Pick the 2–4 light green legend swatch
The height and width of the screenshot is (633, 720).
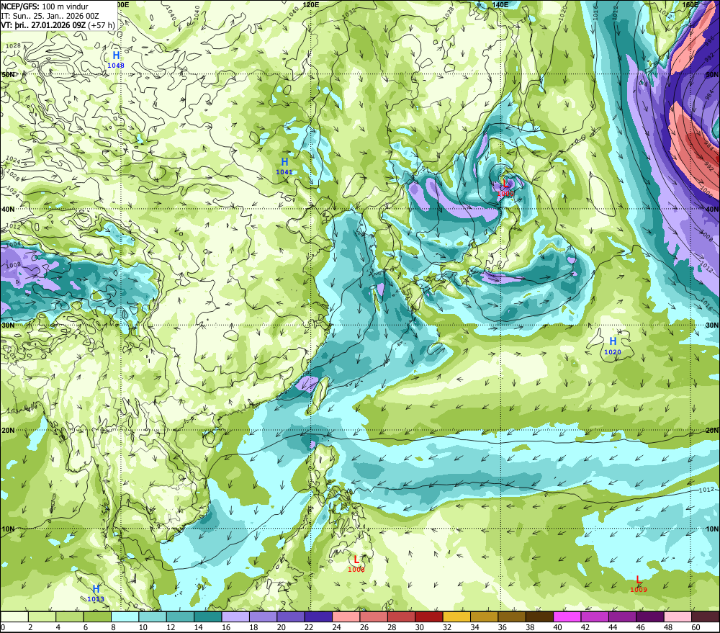pyautogui.click(x=42, y=616)
